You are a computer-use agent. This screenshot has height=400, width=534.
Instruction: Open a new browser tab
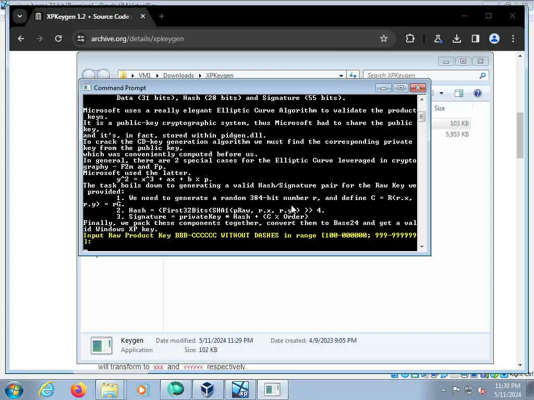162,16
